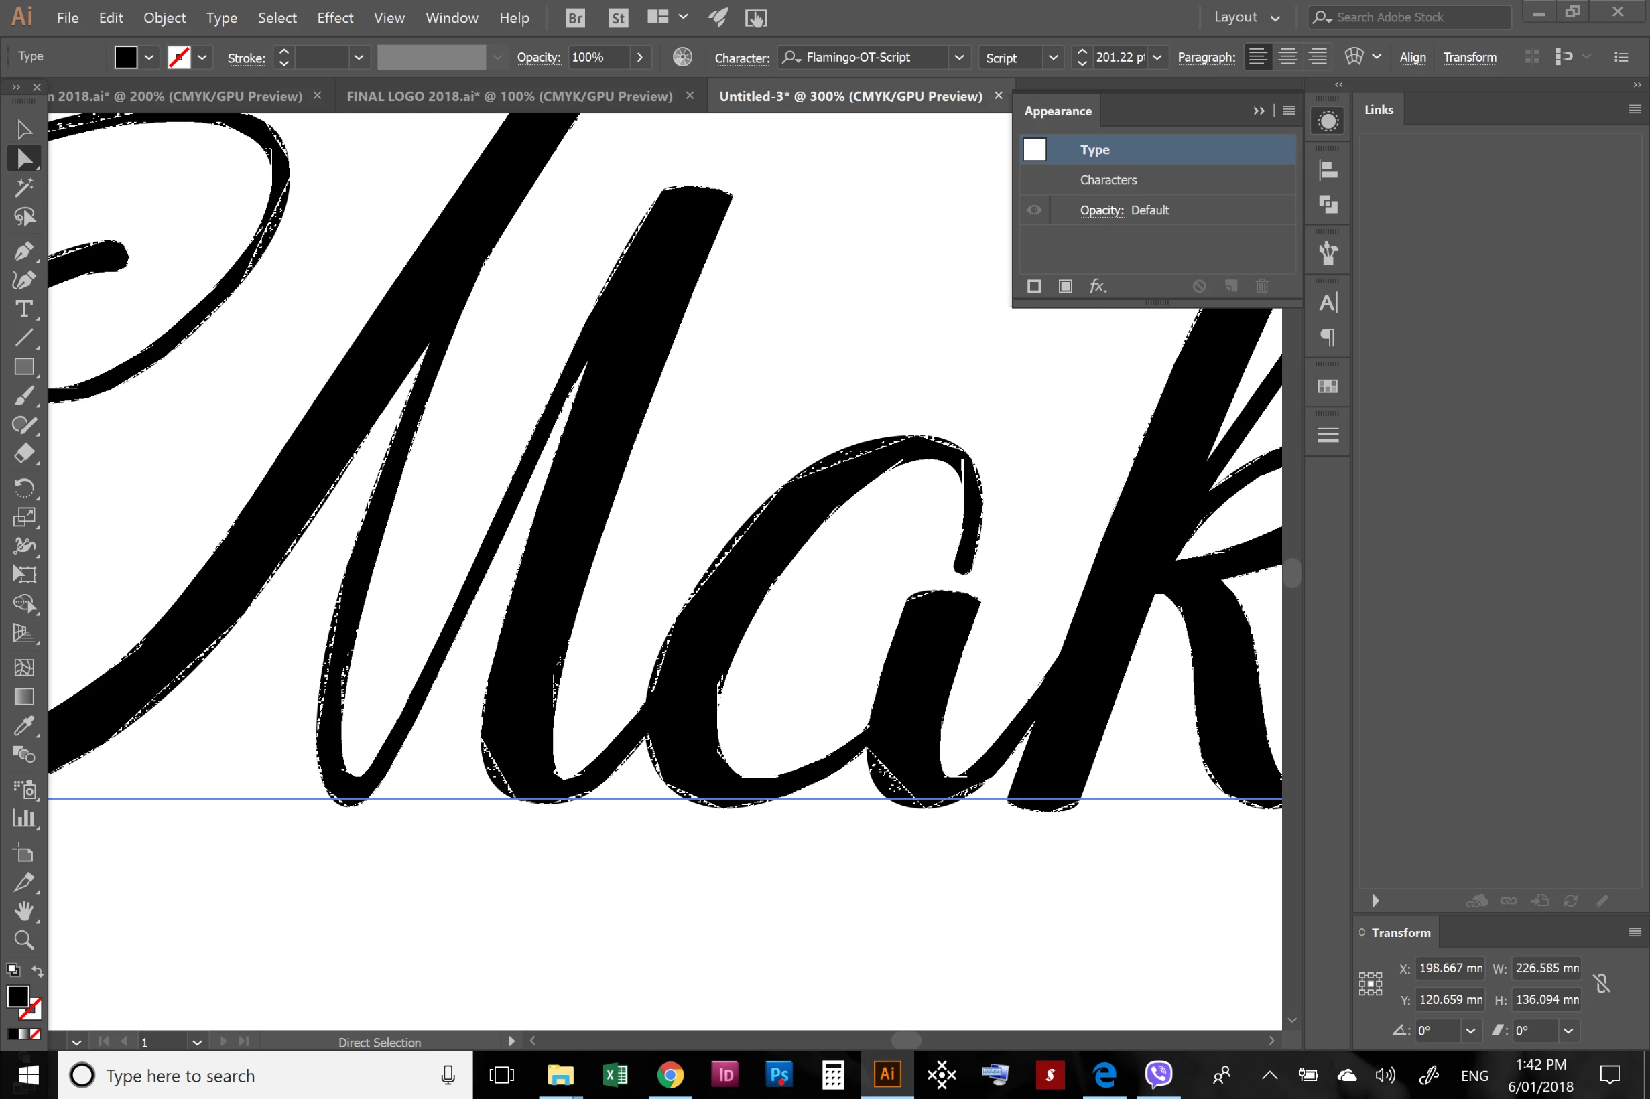1650x1099 pixels.
Task: Select the Type tool
Action: click(x=23, y=309)
